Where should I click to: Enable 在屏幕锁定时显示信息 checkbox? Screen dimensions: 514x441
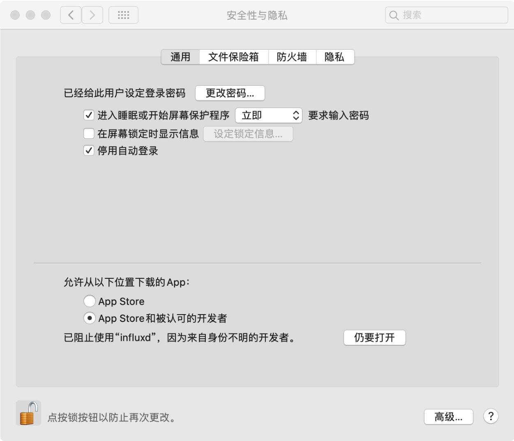click(89, 133)
